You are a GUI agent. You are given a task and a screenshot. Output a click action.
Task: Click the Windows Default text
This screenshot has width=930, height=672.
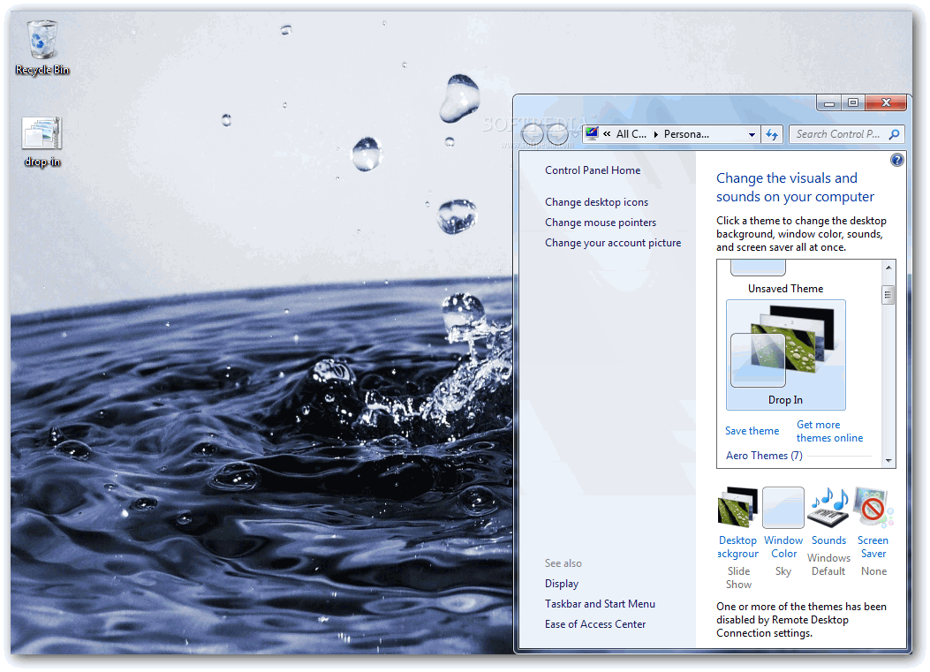click(x=828, y=564)
